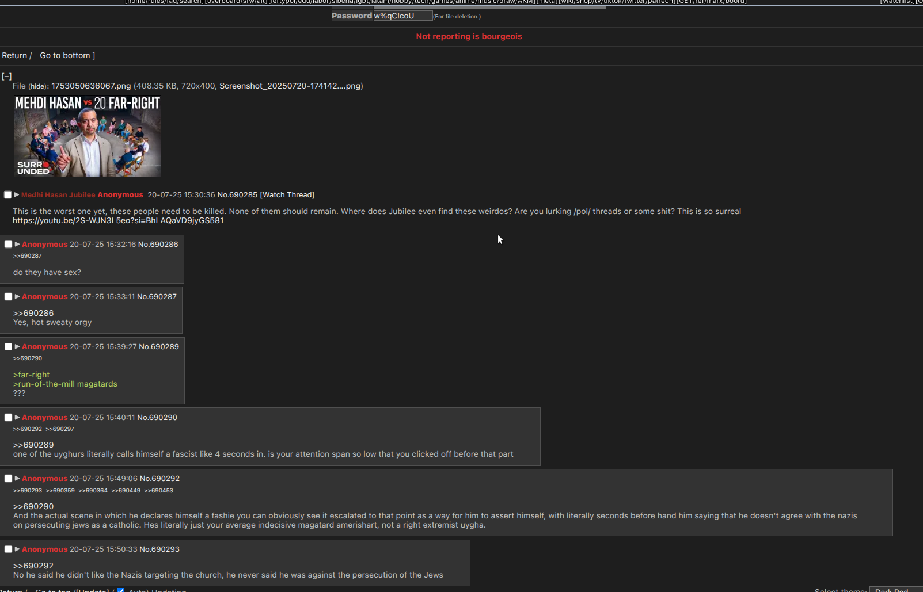
Task: Click post number No.690293
Action: point(159,549)
